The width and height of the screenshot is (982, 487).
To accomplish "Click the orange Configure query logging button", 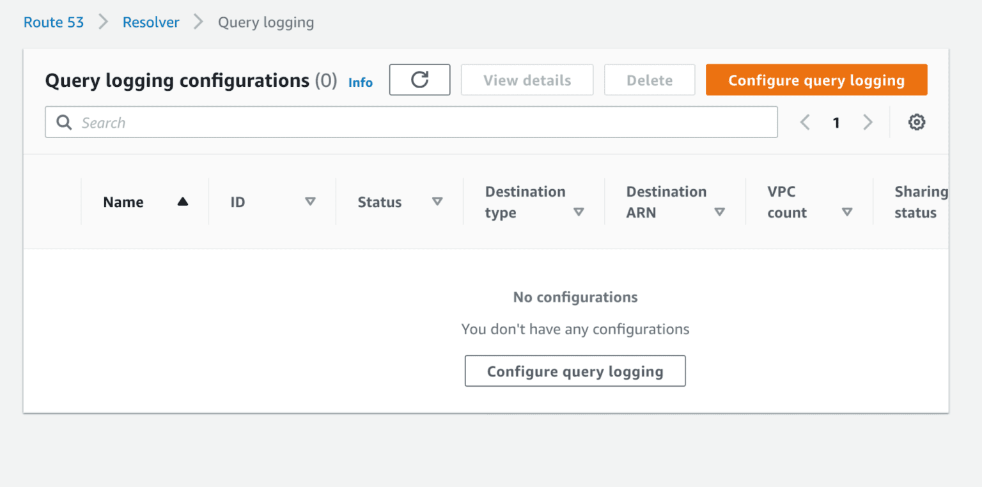I will coord(816,79).
